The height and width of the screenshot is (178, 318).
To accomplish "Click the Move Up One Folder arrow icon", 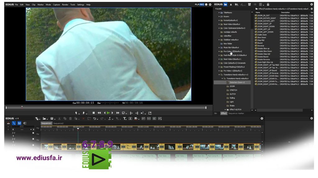I will tap(231, 4).
